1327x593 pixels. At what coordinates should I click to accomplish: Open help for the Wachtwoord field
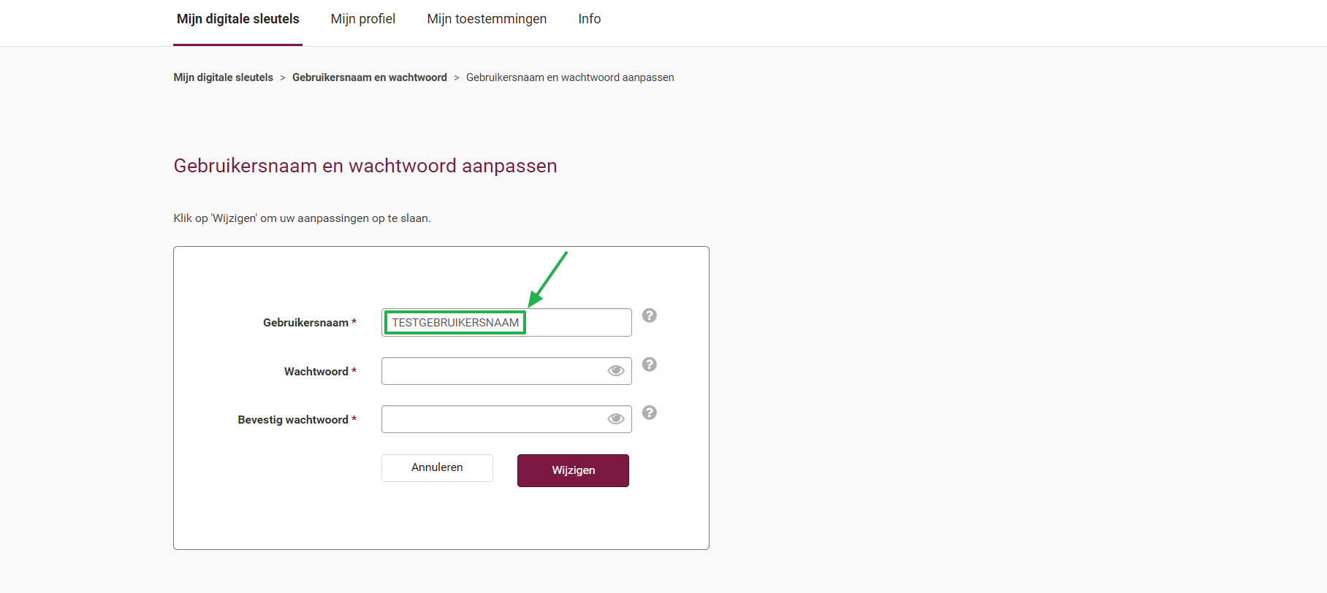649,364
